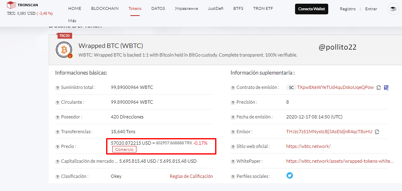Click help icon next to WhitePaper

click(x=233, y=161)
